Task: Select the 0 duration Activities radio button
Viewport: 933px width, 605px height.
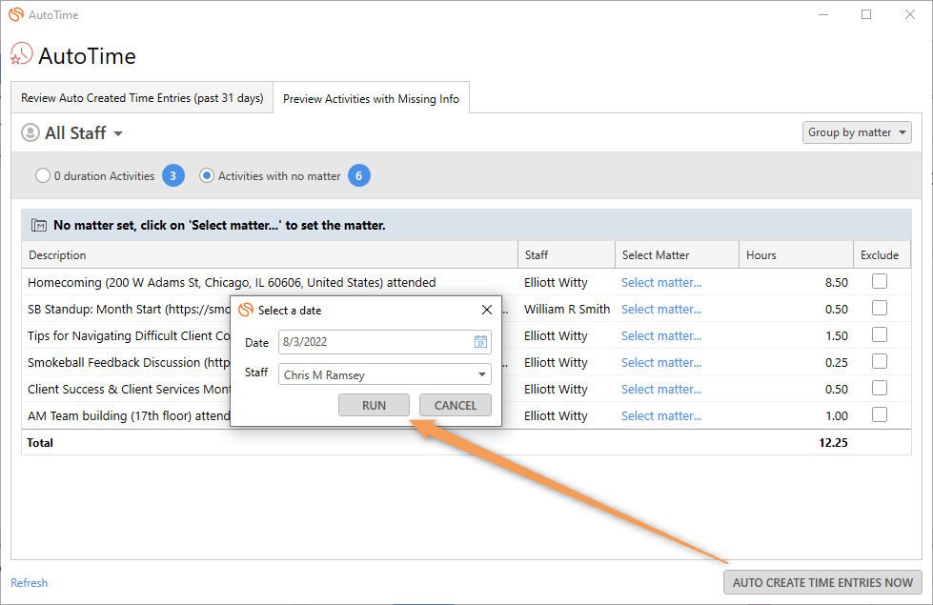Action: tap(43, 175)
